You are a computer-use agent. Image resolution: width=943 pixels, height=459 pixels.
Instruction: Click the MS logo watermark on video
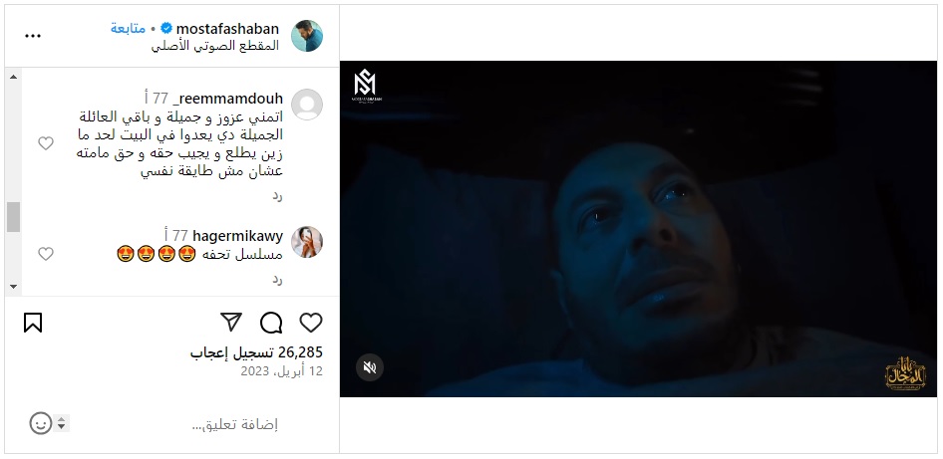(x=365, y=86)
